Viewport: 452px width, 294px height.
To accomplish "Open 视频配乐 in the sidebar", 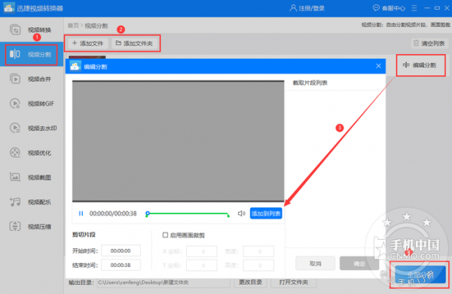I will click(x=31, y=202).
